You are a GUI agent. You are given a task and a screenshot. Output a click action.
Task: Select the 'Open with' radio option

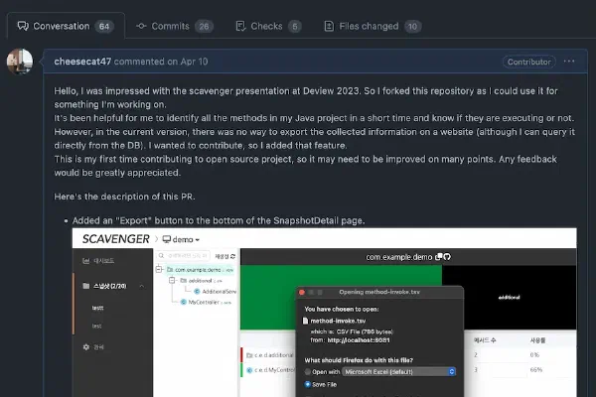[308, 372]
